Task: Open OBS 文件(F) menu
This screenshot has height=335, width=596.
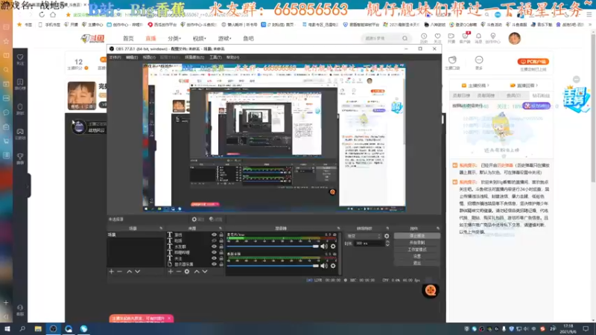Action: tap(115, 57)
